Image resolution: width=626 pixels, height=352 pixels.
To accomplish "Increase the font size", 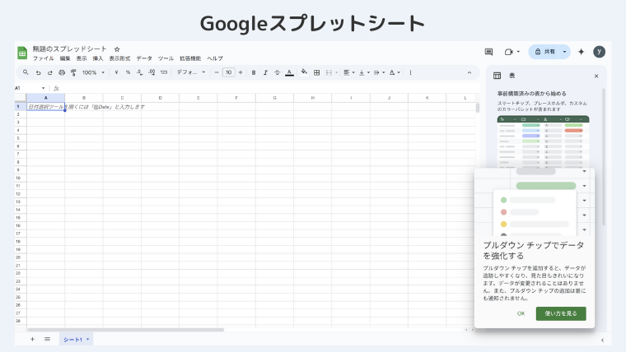I will (241, 72).
